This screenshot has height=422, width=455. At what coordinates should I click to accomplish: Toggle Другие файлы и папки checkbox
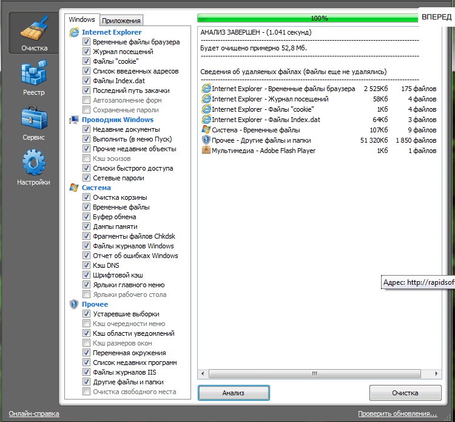click(x=86, y=382)
